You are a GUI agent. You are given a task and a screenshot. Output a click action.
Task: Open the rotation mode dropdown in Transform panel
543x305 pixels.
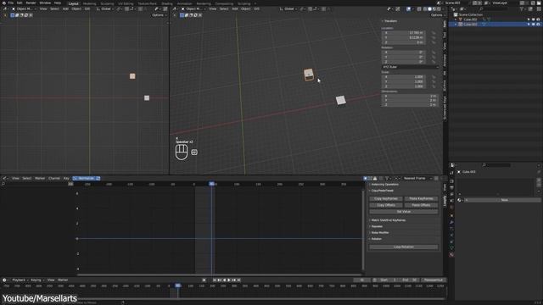click(x=410, y=67)
